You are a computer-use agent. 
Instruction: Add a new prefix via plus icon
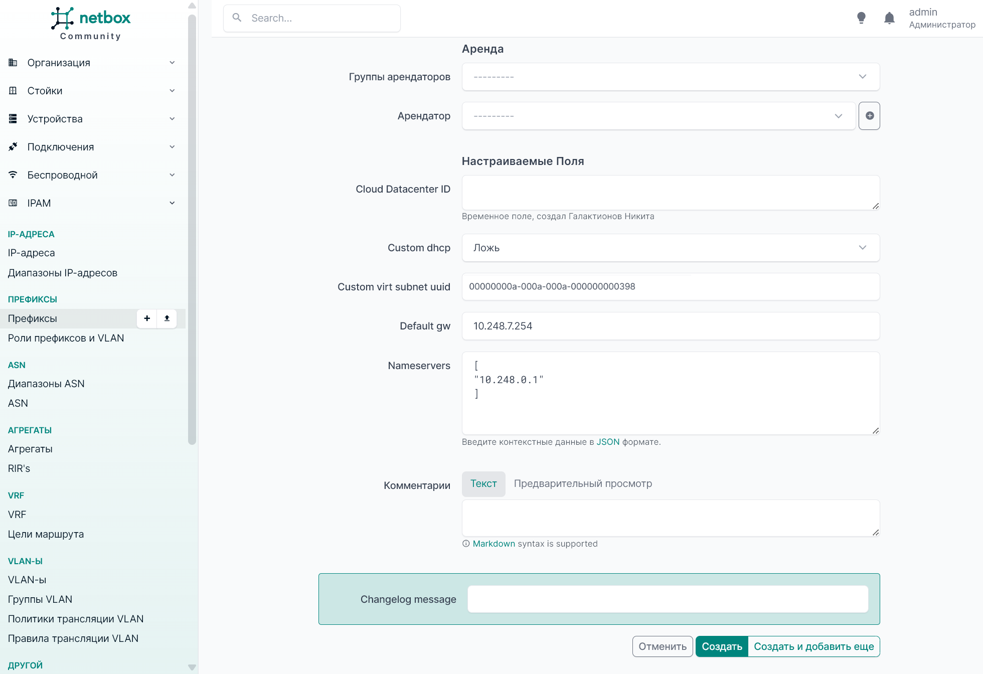147,318
